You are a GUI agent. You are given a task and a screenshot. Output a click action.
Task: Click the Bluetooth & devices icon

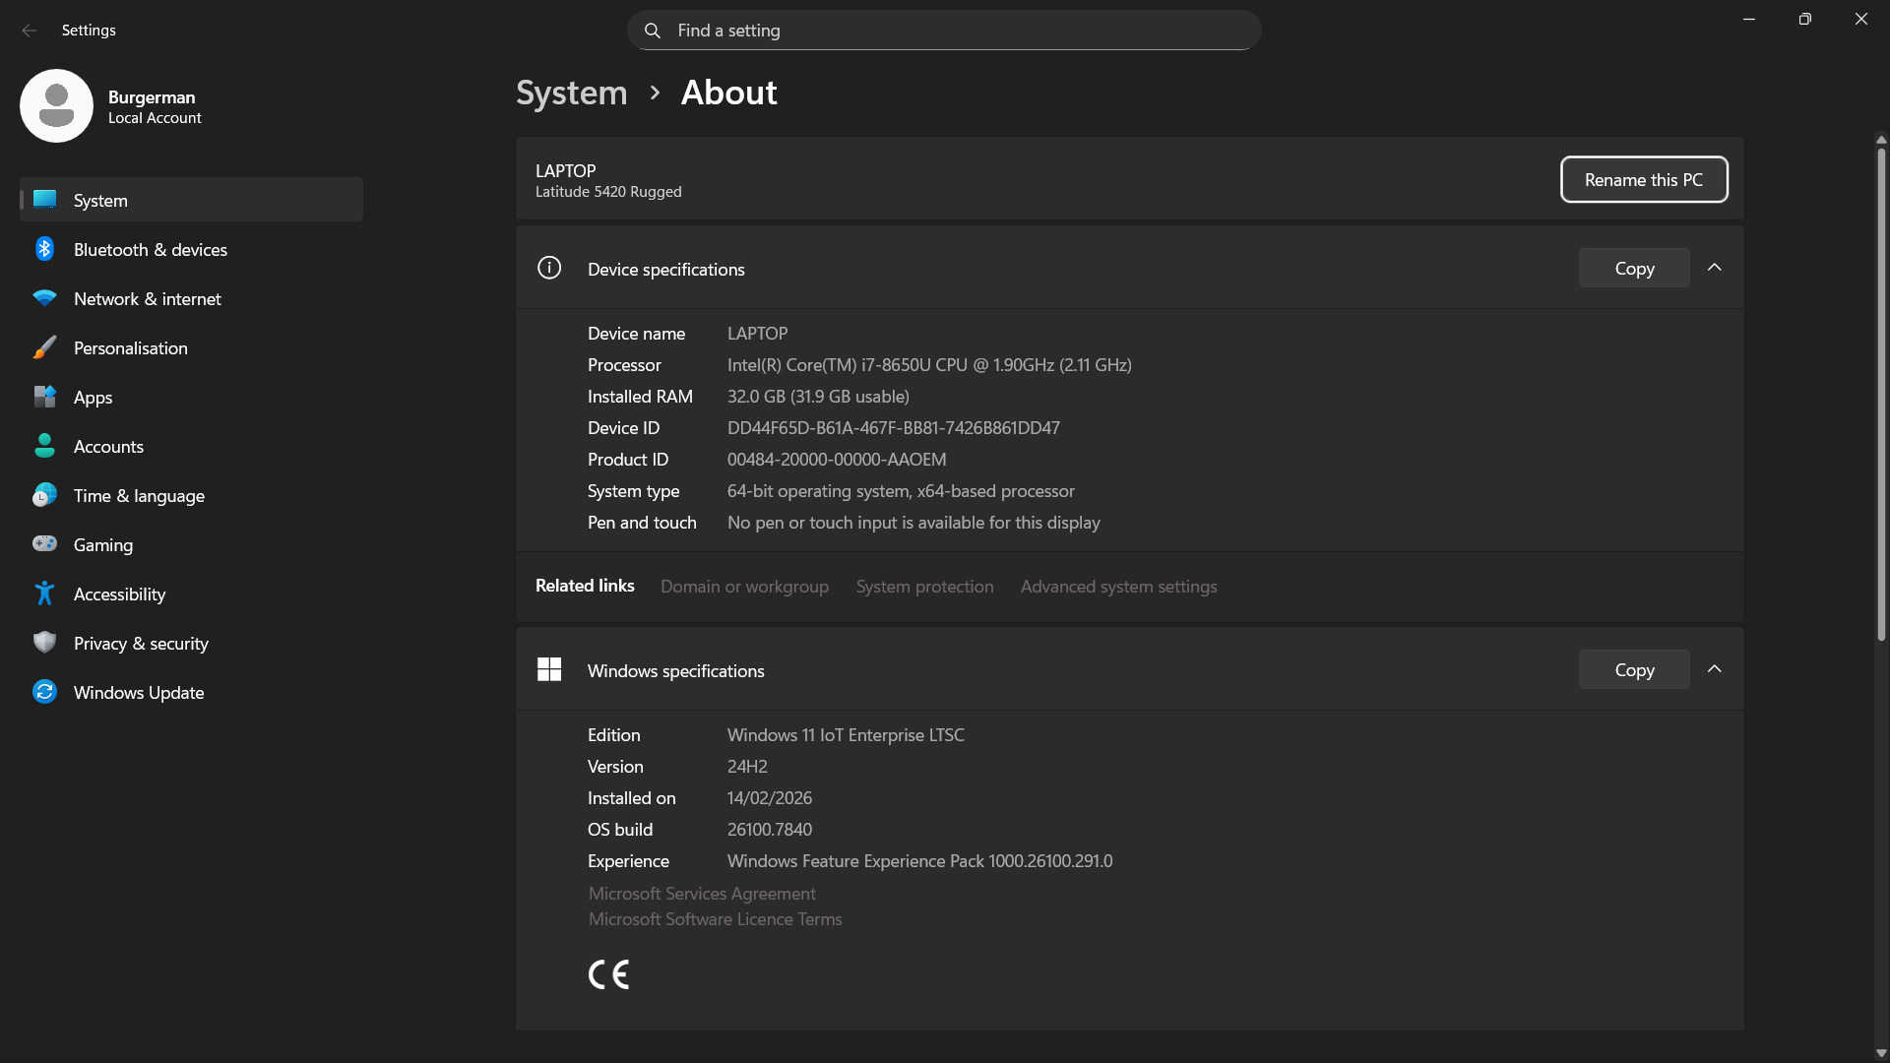(44, 249)
